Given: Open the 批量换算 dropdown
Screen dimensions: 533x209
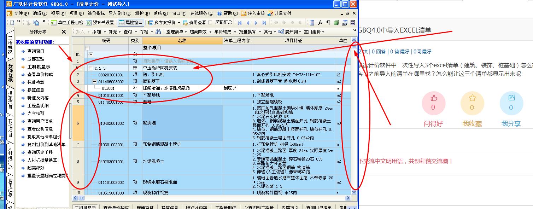Looking at the screenshot, I should pyautogui.click(x=249, y=32).
